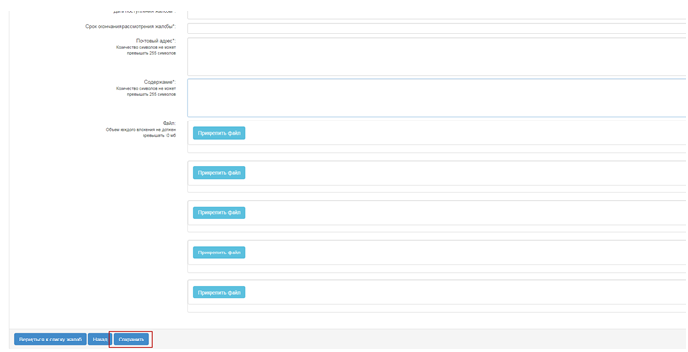Click the last Прикрепить файл button

(x=219, y=293)
